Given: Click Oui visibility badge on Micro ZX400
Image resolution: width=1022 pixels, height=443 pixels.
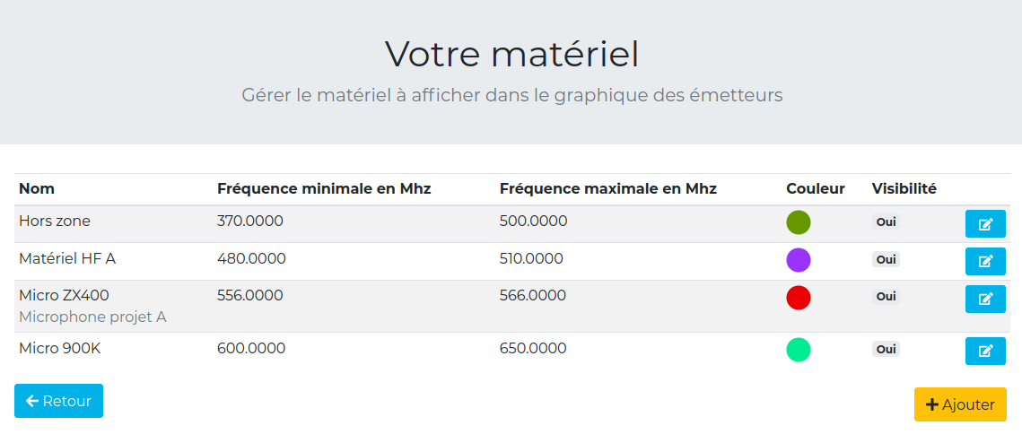Looking at the screenshot, I should pos(886,296).
